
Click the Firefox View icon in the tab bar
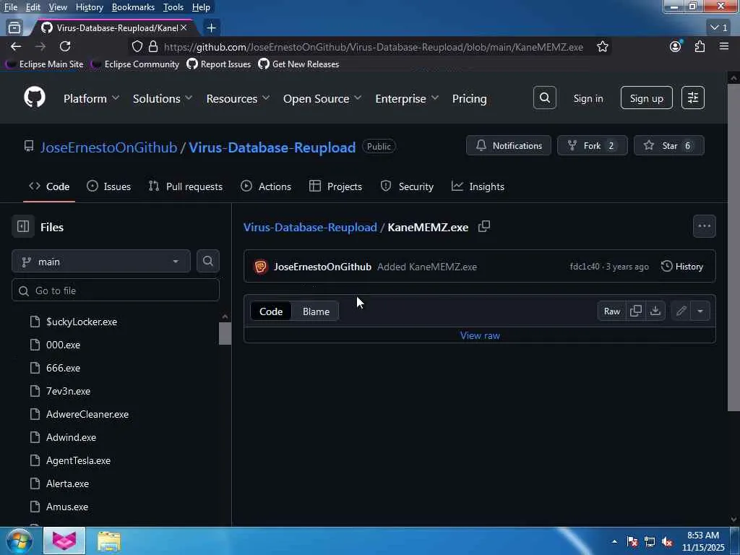pyautogui.click(x=14, y=28)
